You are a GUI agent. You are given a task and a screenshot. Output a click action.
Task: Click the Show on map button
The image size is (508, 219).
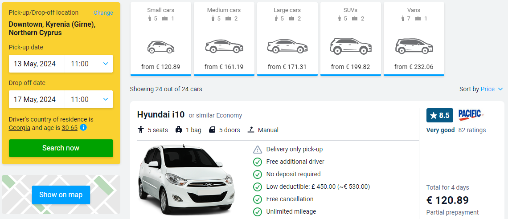click(x=61, y=195)
